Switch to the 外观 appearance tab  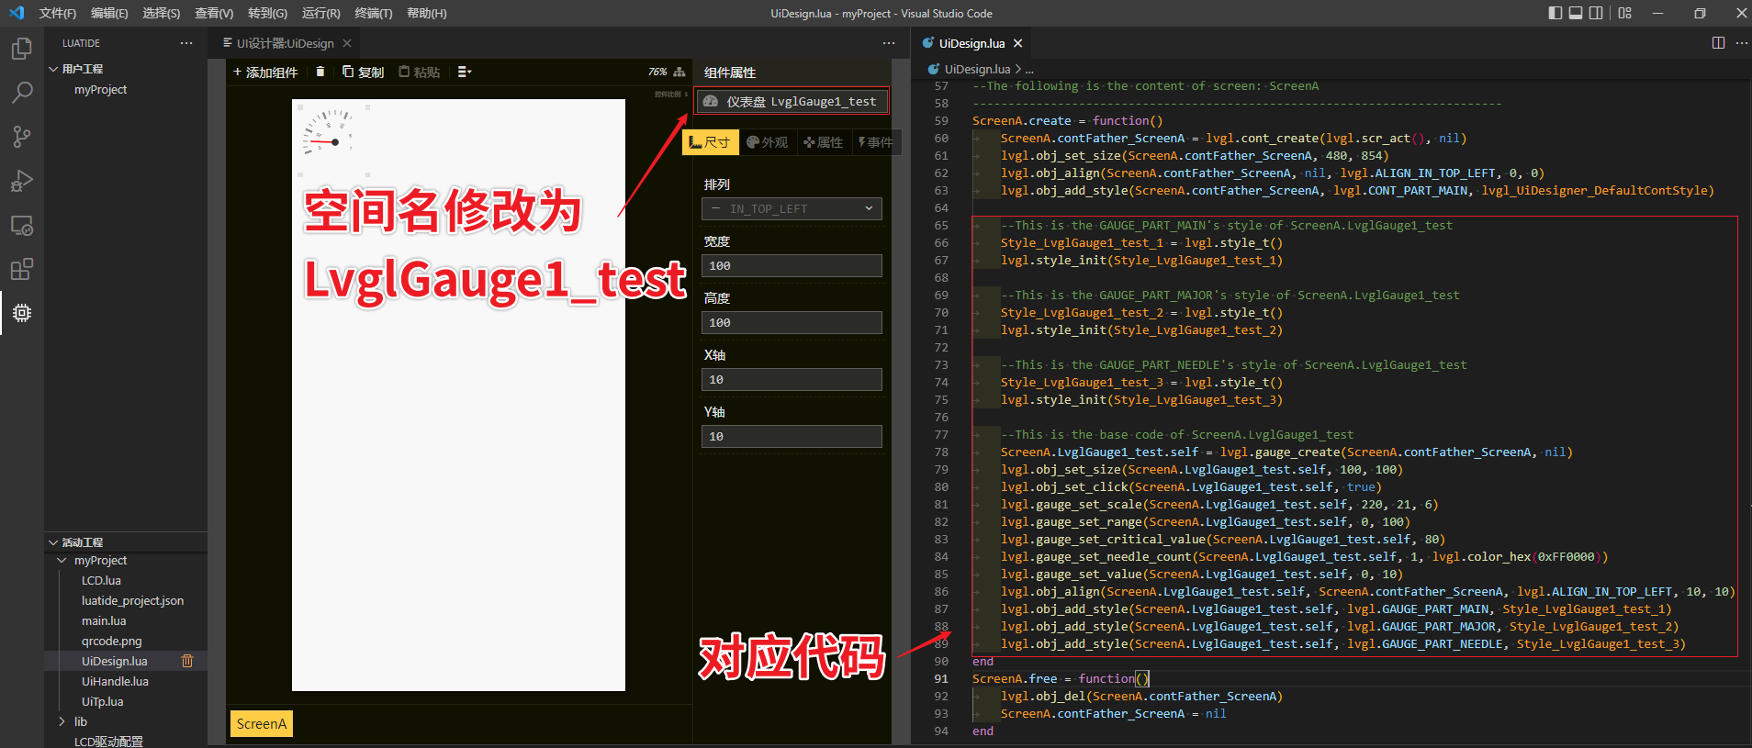(768, 142)
